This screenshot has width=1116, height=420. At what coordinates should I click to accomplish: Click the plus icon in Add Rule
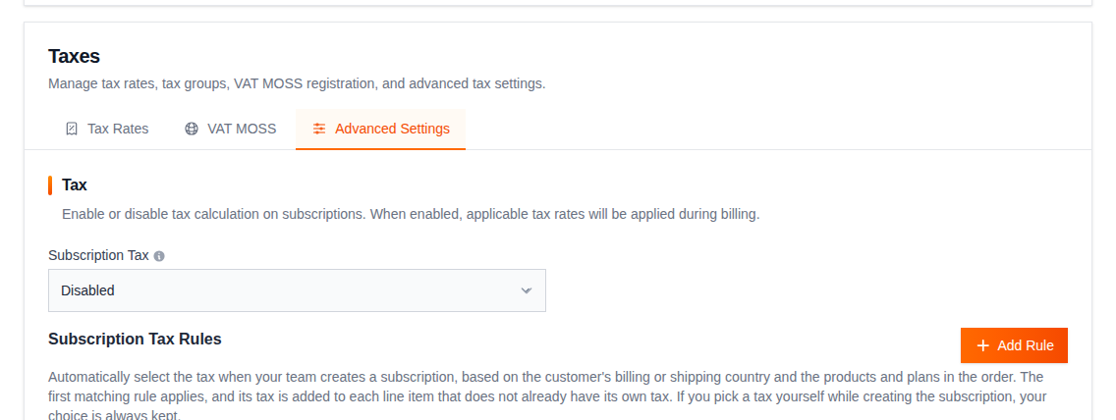[x=983, y=345]
